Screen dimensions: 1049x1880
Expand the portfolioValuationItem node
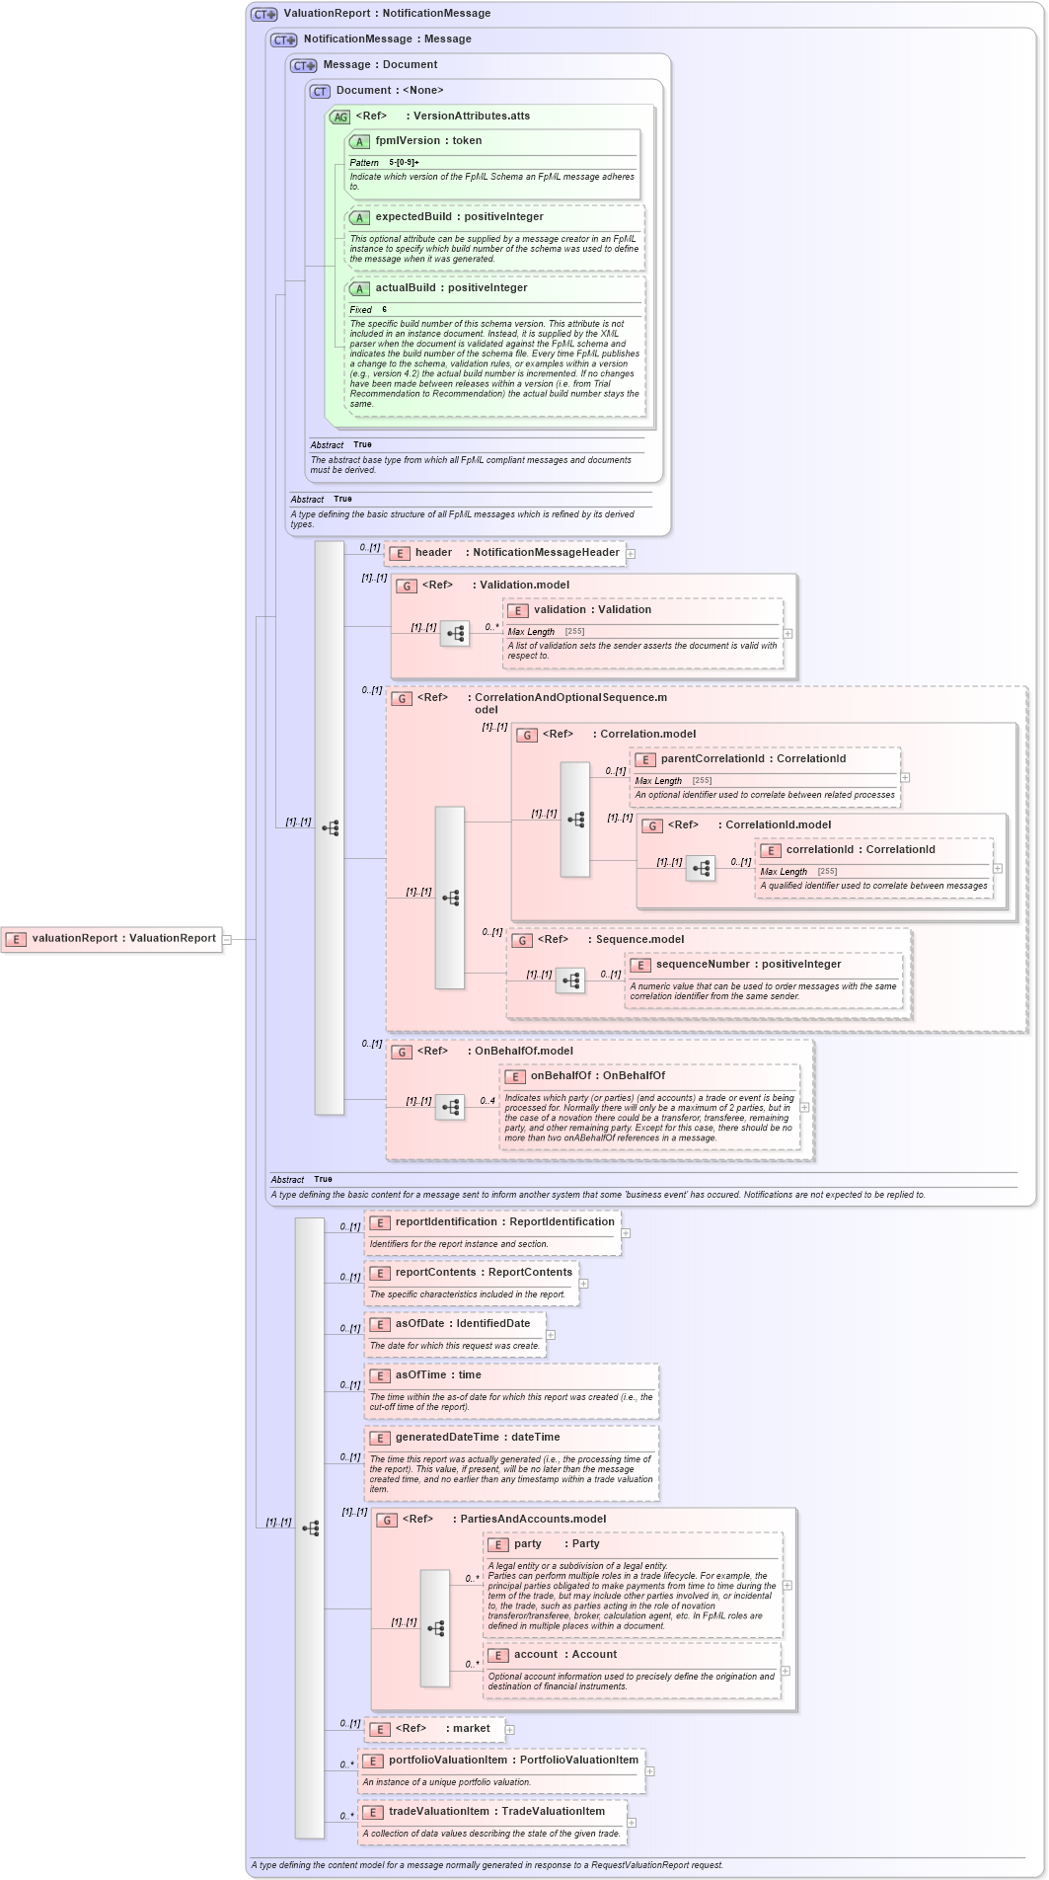tap(649, 1771)
